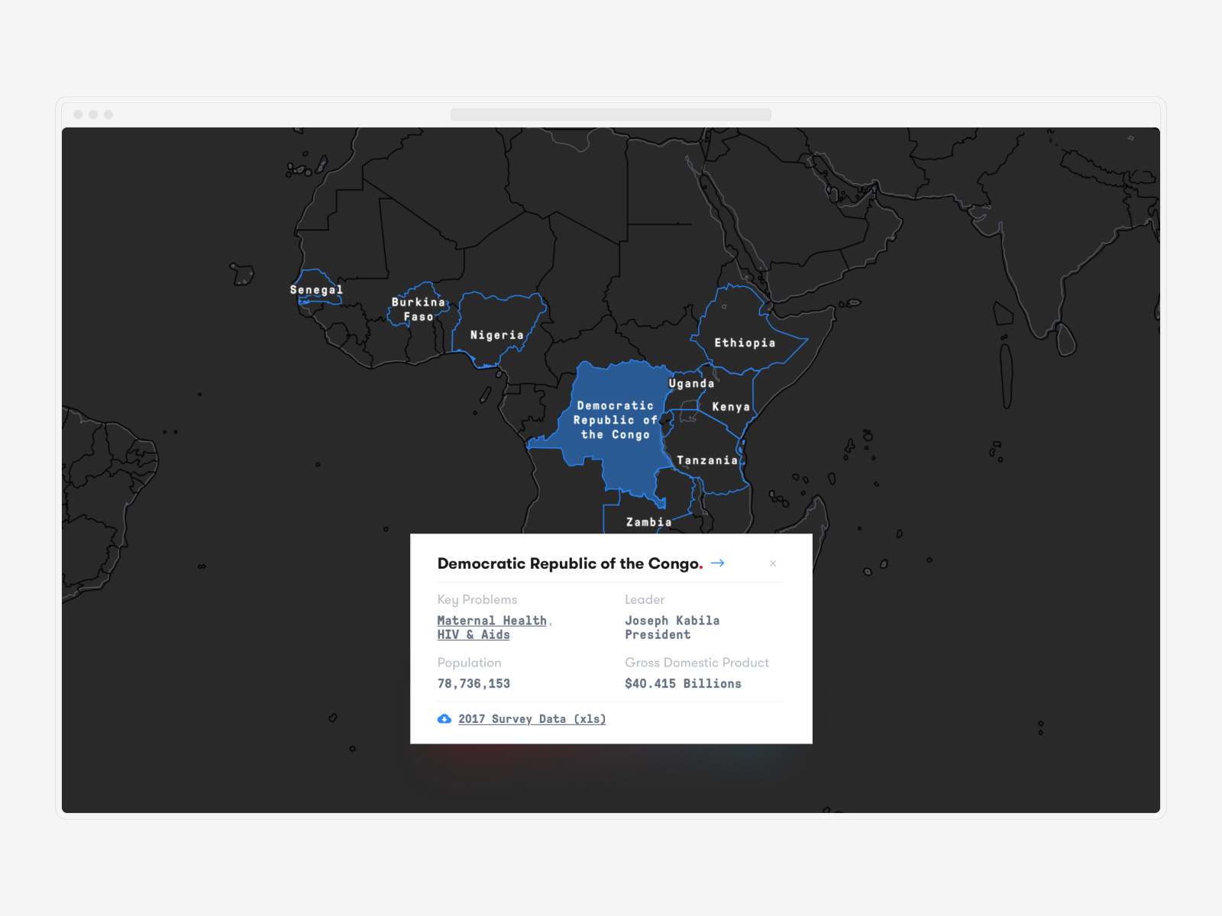Click the Population label
Image resolution: width=1222 pixels, height=916 pixels.
tap(469, 663)
